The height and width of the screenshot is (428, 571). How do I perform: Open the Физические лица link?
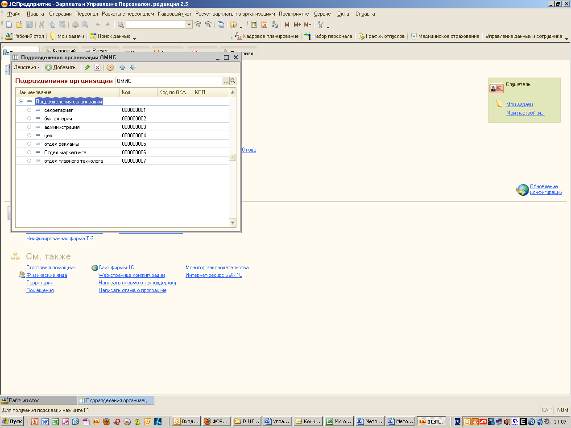coord(46,275)
